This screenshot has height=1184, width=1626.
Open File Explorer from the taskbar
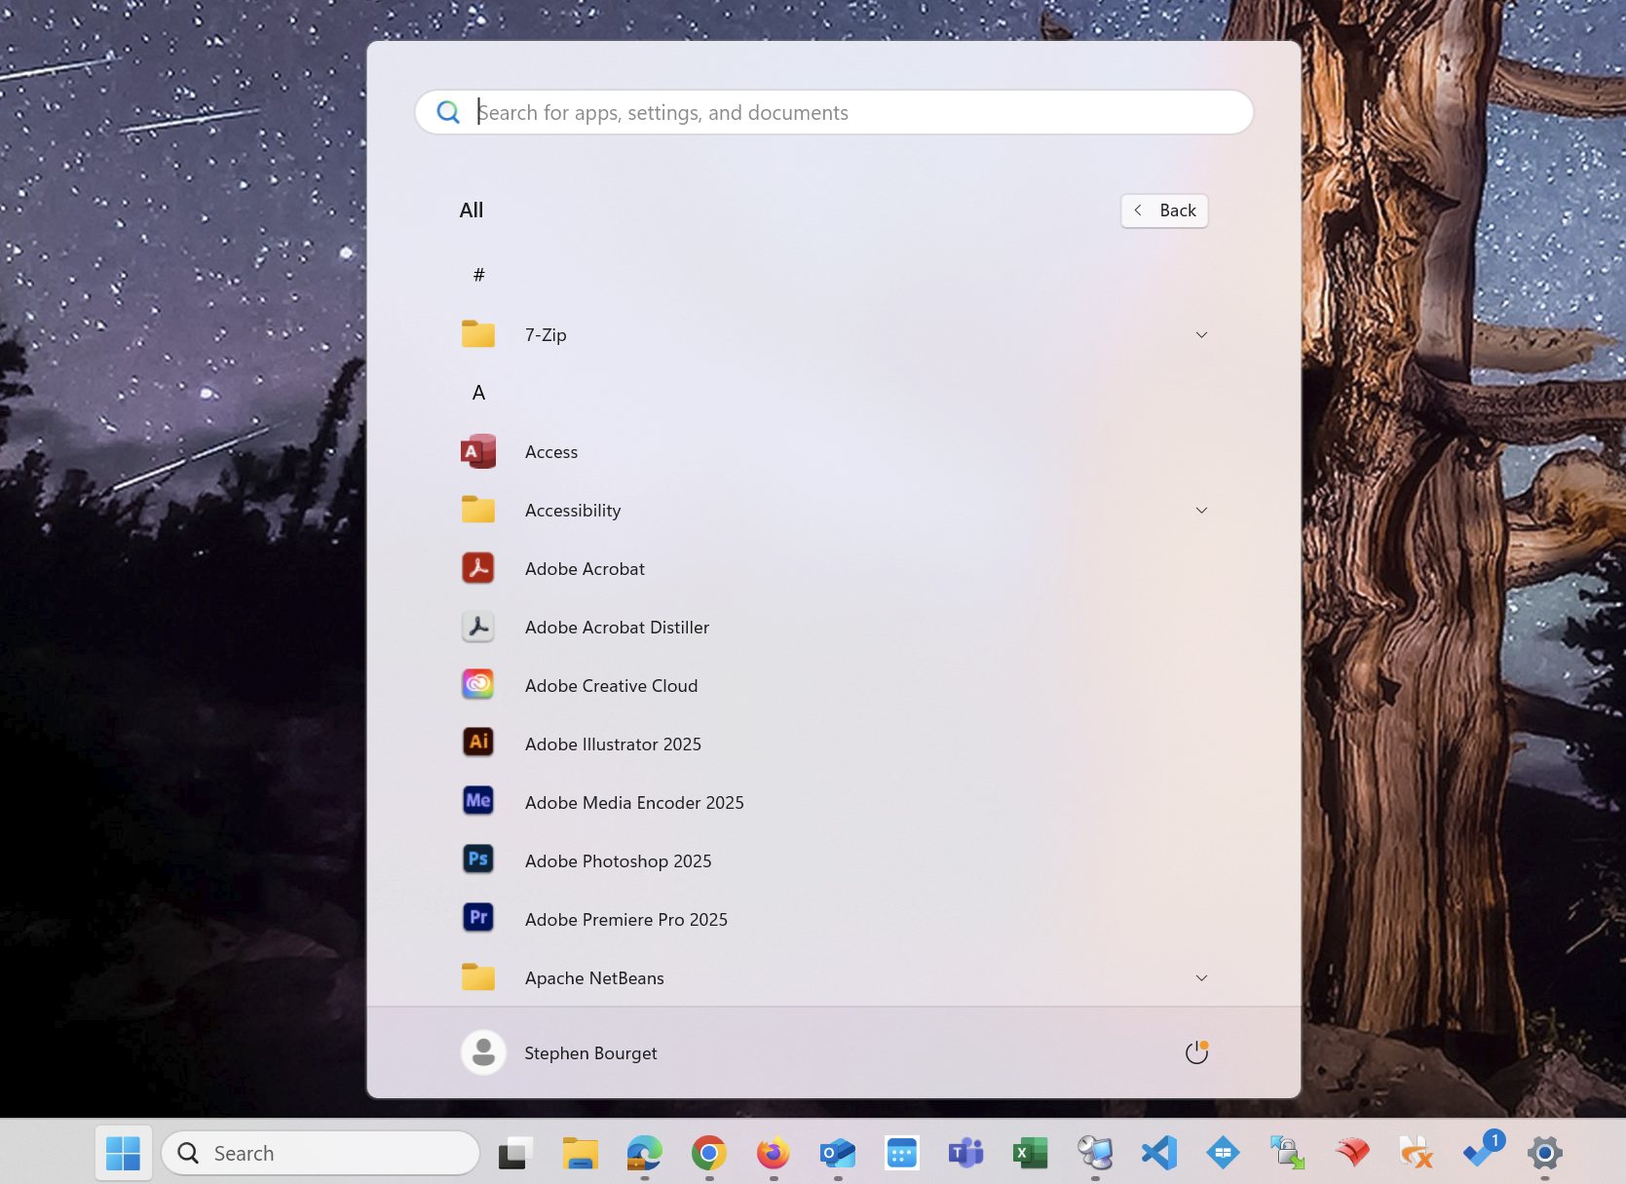pyautogui.click(x=580, y=1154)
